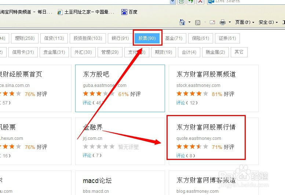Image resolution: width=285 pixels, height=195 pixels.
Task: Open 东方财富网股票频道 site title
Action: [206, 74]
